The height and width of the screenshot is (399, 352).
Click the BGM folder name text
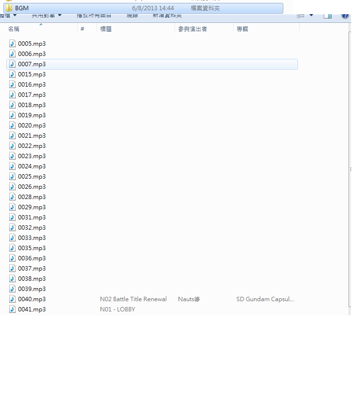pyautogui.click(x=22, y=8)
